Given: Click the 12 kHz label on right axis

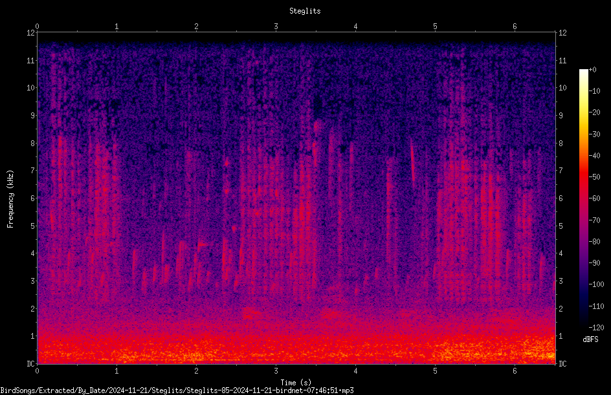Looking at the screenshot, I should tap(562, 33).
